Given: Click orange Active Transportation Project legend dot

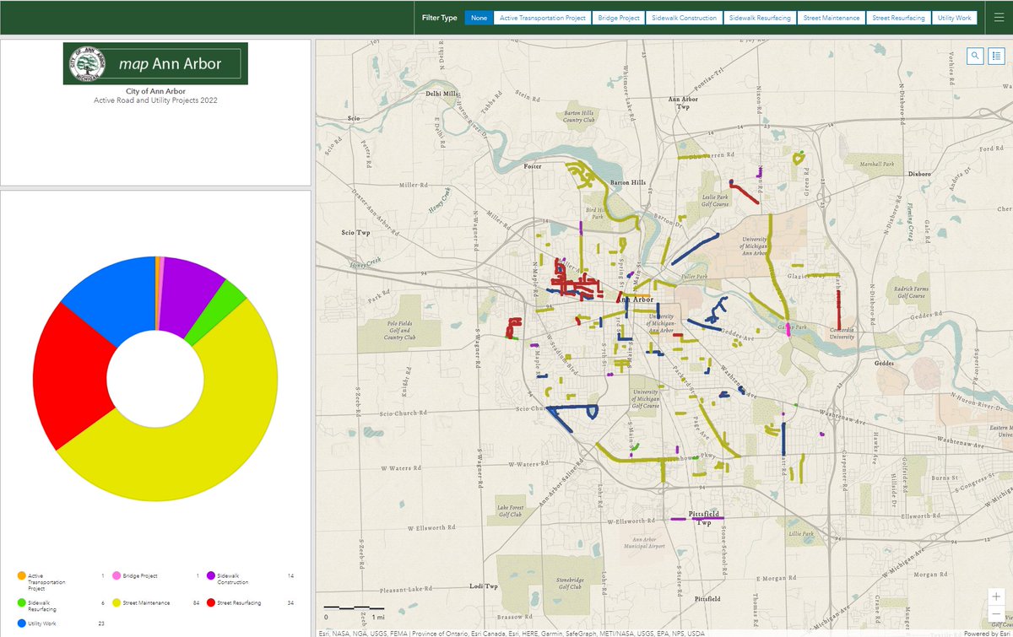Looking at the screenshot, I should pyautogui.click(x=20, y=576).
